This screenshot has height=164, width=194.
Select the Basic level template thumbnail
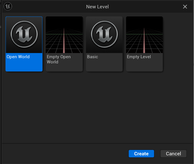coord(104,35)
